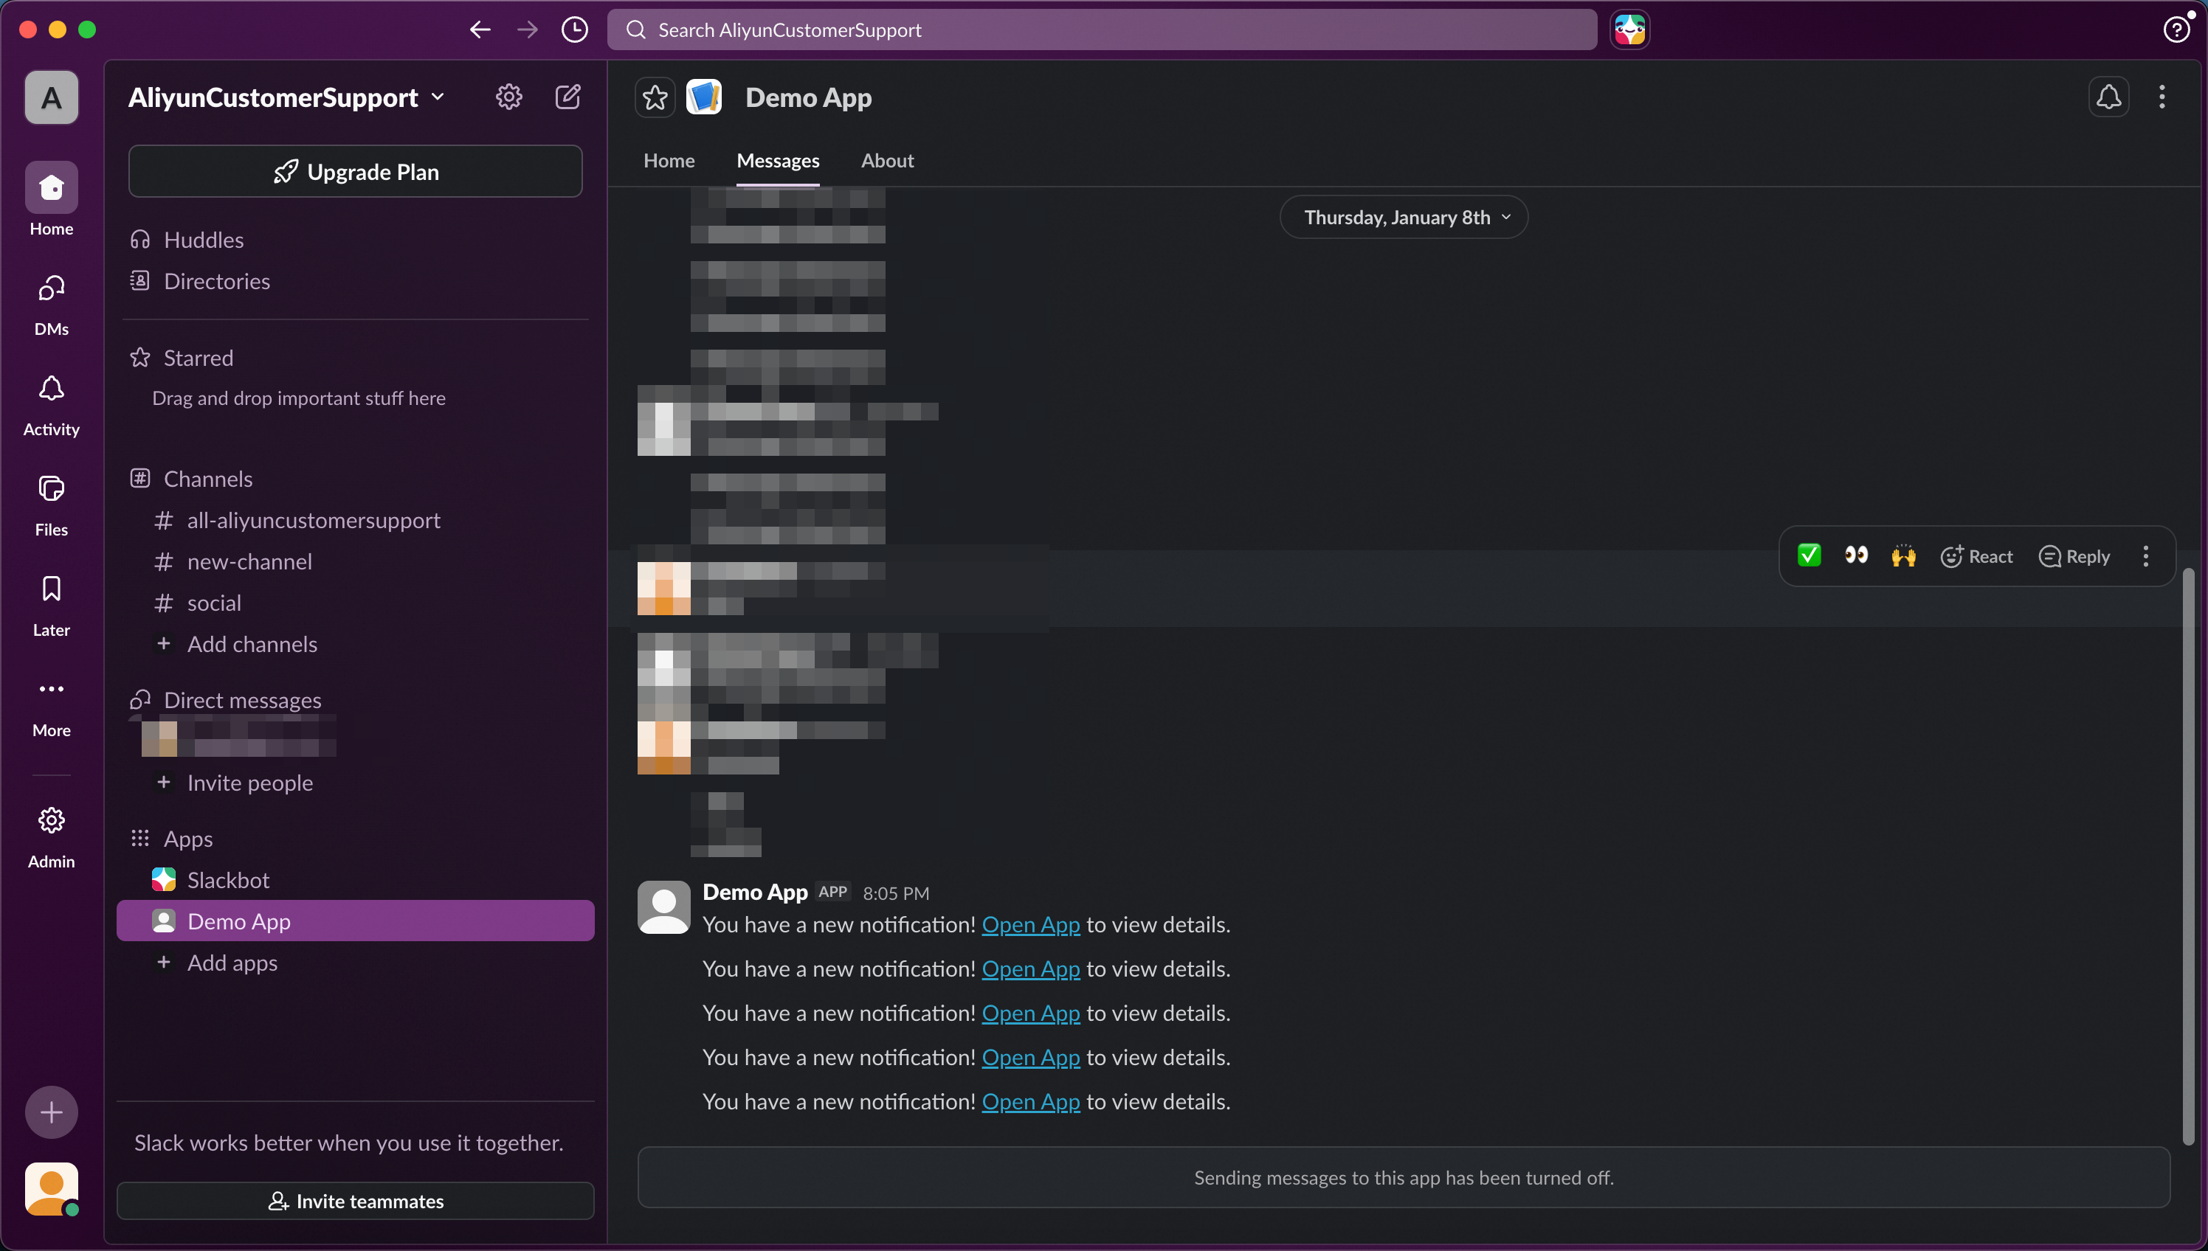The width and height of the screenshot is (2208, 1251).
Task: Star the Demo App conversation
Action: tap(655, 97)
